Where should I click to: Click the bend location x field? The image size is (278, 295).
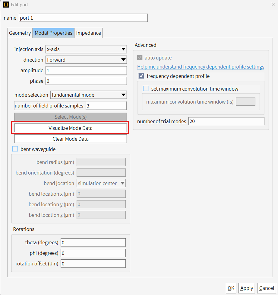click(x=101, y=194)
